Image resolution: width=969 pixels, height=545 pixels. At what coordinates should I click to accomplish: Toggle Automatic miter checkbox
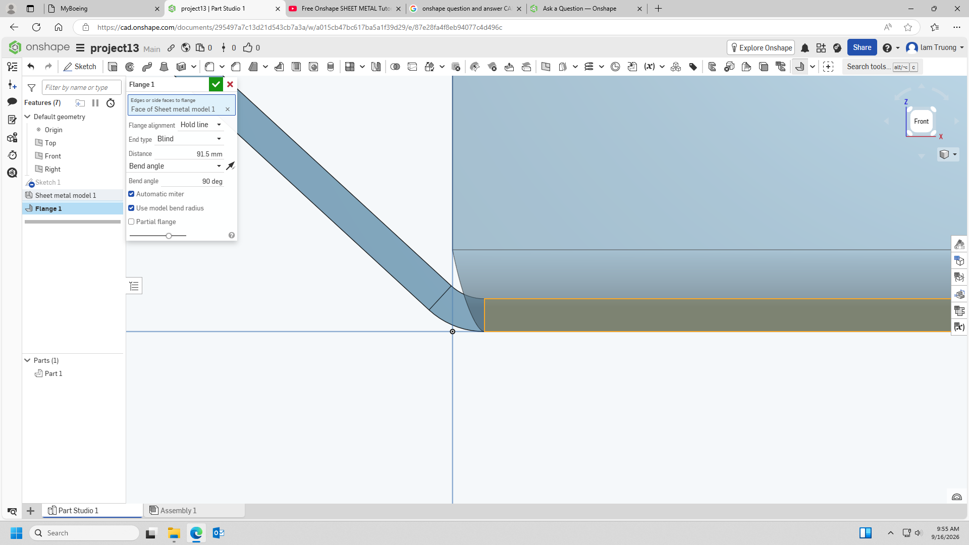131,194
